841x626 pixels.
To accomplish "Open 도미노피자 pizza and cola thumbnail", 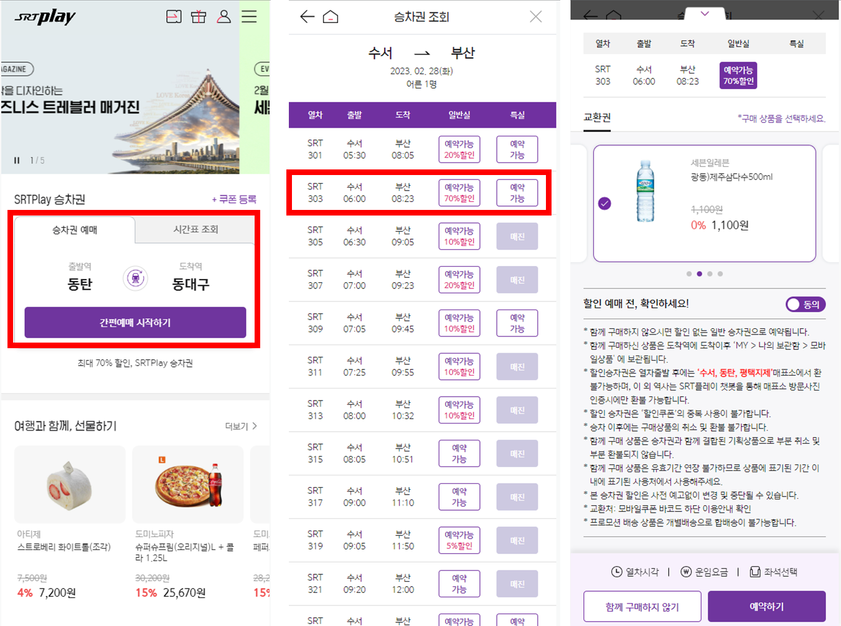I will (x=188, y=485).
